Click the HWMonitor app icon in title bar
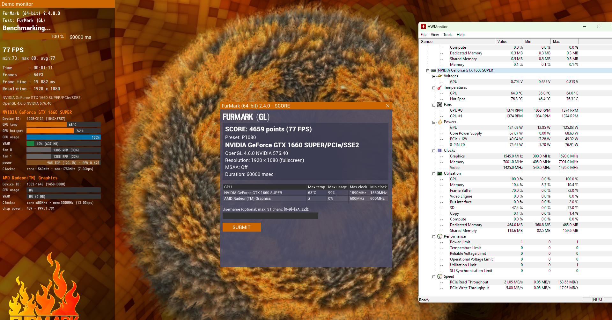The image size is (612, 320). coord(424,26)
